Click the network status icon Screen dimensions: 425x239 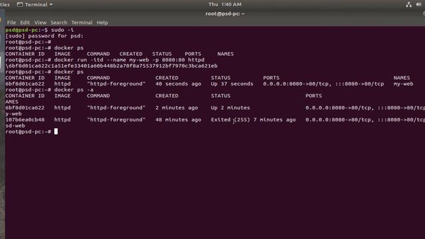point(408,5)
